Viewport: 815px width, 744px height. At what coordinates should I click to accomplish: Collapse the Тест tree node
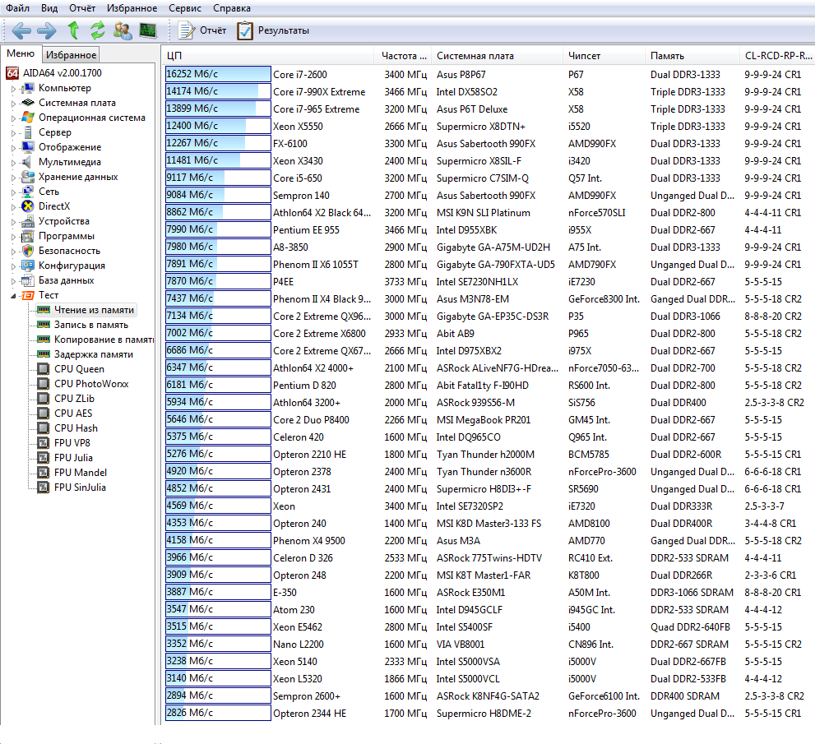(x=13, y=296)
